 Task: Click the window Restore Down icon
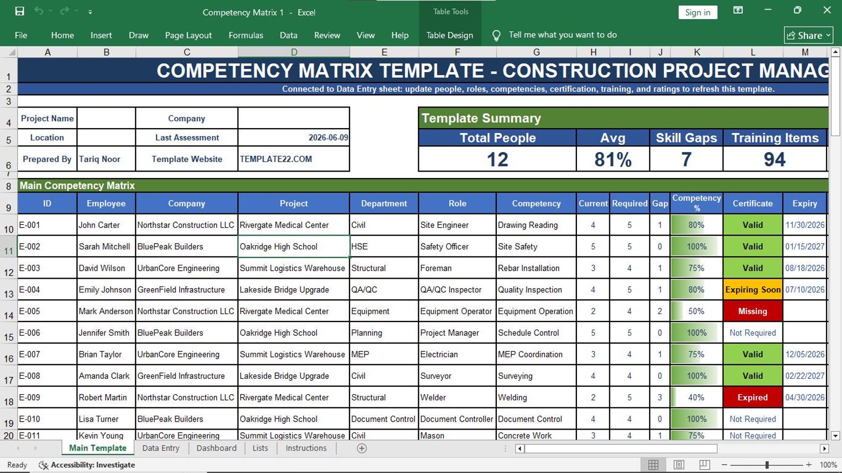tap(797, 10)
